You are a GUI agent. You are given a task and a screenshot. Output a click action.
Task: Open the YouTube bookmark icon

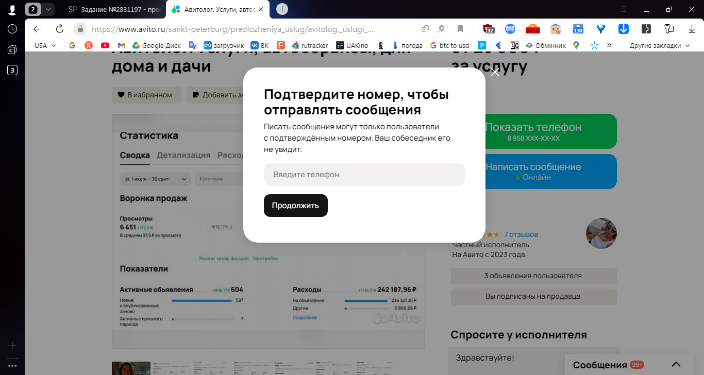pos(105,45)
